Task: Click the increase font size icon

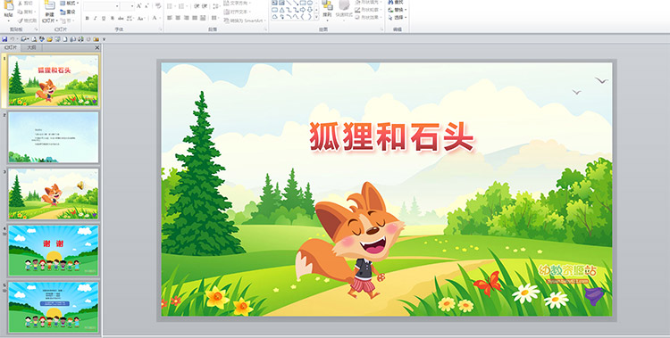Action: coord(139,6)
